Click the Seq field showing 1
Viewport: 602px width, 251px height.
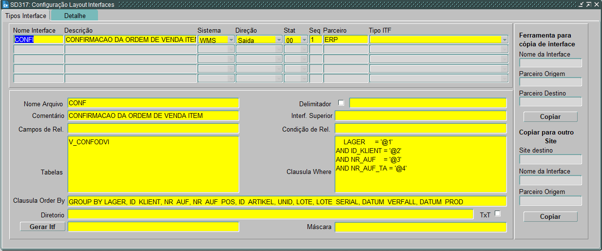click(315, 39)
